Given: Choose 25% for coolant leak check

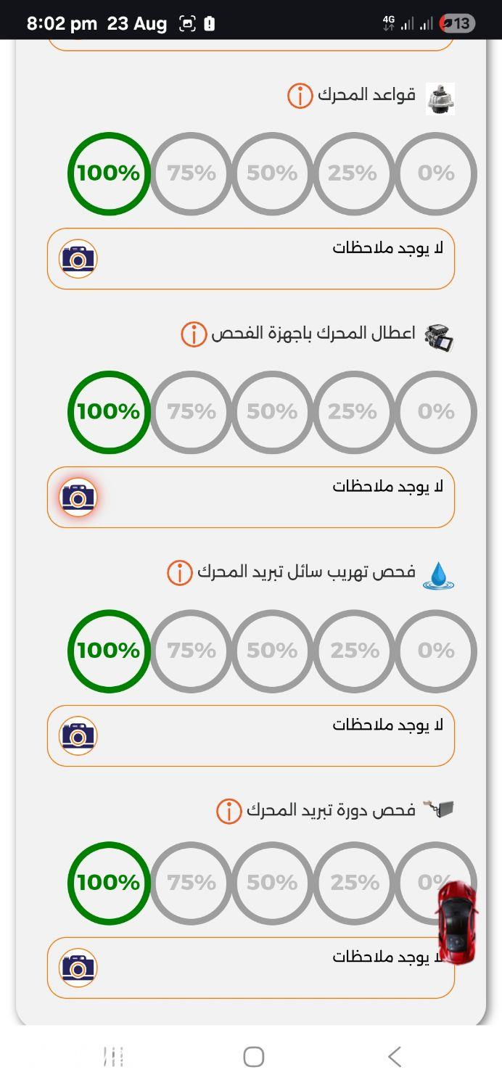Looking at the screenshot, I should click(354, 651).
